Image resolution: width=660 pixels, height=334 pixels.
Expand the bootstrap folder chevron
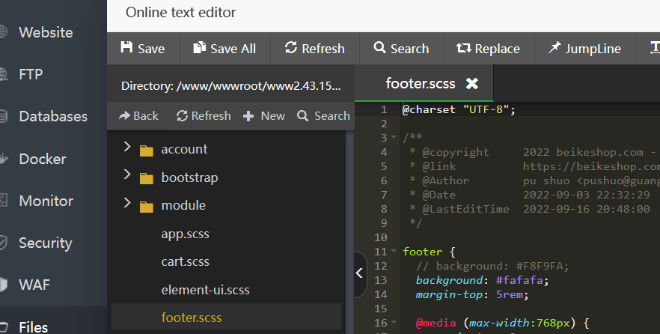(x=126, y=177)
